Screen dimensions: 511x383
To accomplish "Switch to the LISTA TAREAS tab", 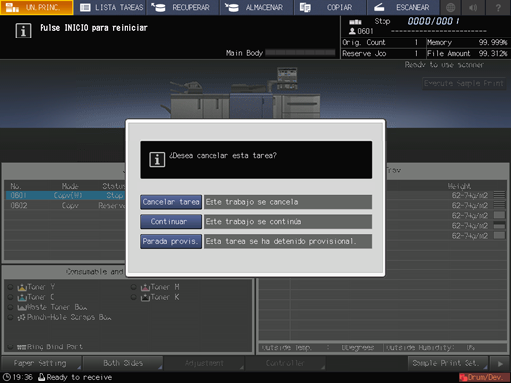I will click(x=111, y=7).
